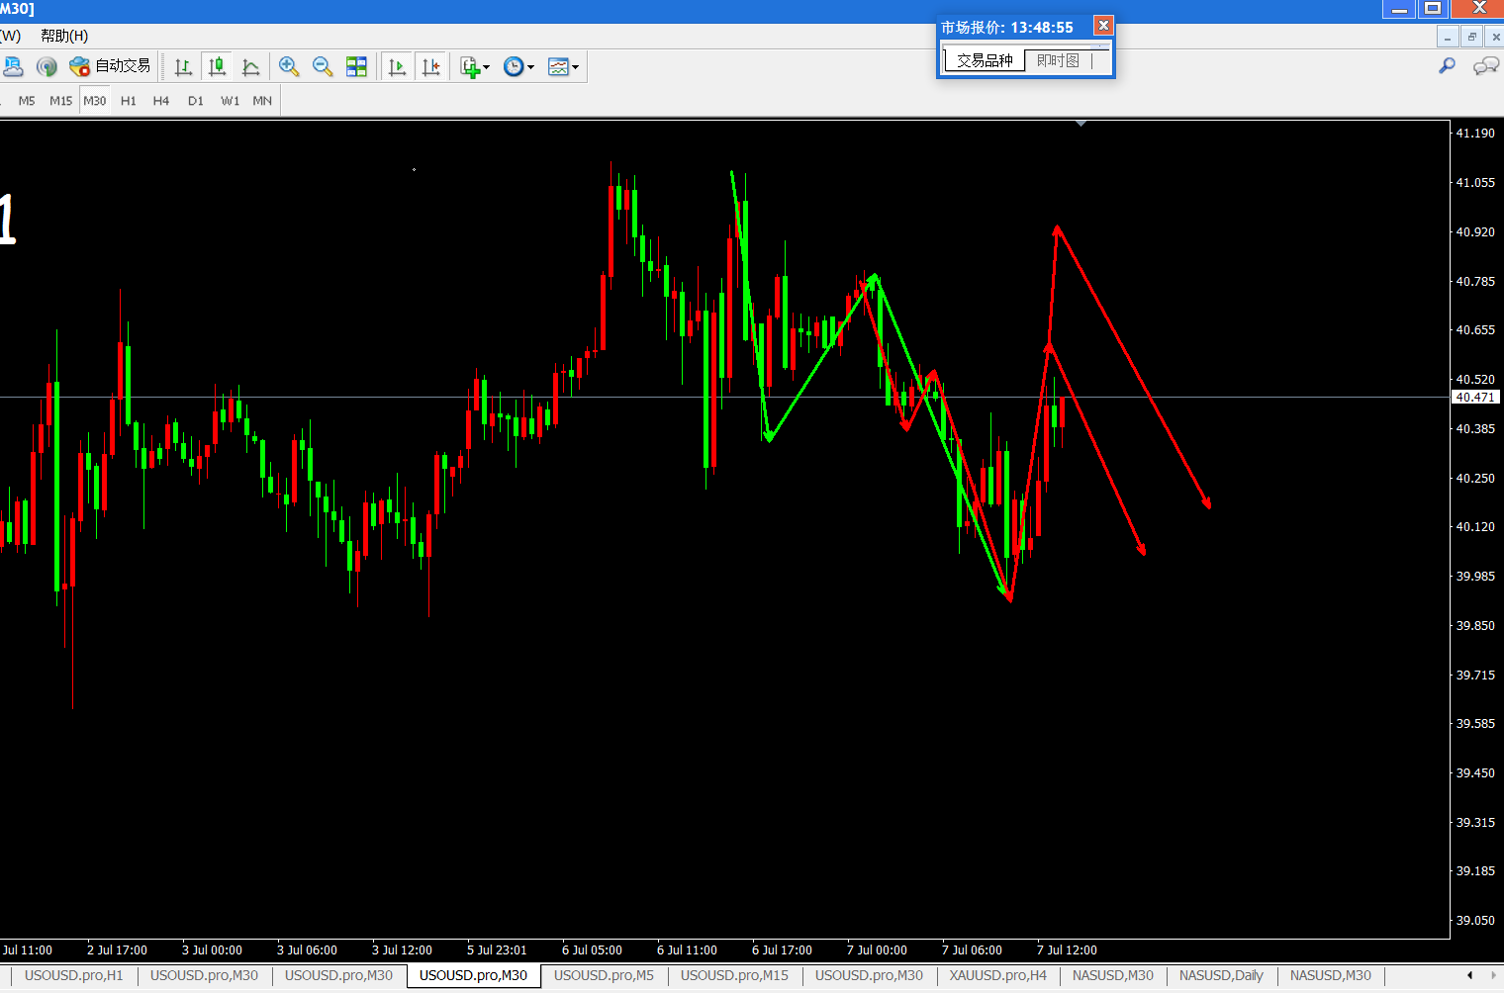This screenshot has width=1504, height=993.
Task: Set timeframe to H1
Action: [x=129, y=101]
